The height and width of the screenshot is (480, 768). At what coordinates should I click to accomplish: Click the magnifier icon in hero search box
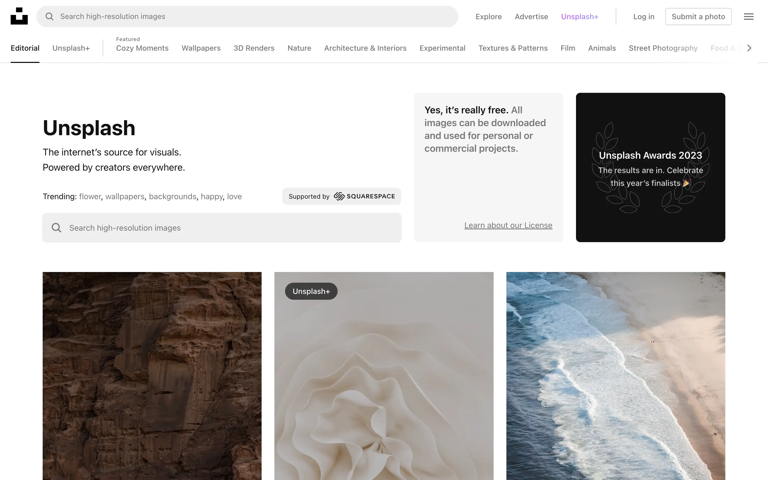tap(57, 228)
